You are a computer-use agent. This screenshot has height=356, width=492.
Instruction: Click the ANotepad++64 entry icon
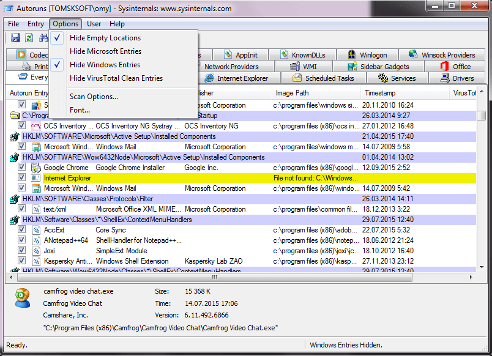[36, 240]
